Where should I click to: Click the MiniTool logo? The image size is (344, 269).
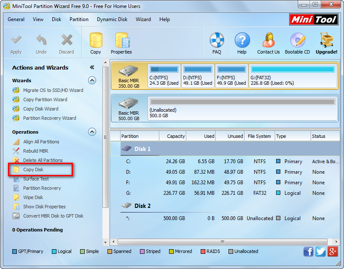(x=314, y=19)
